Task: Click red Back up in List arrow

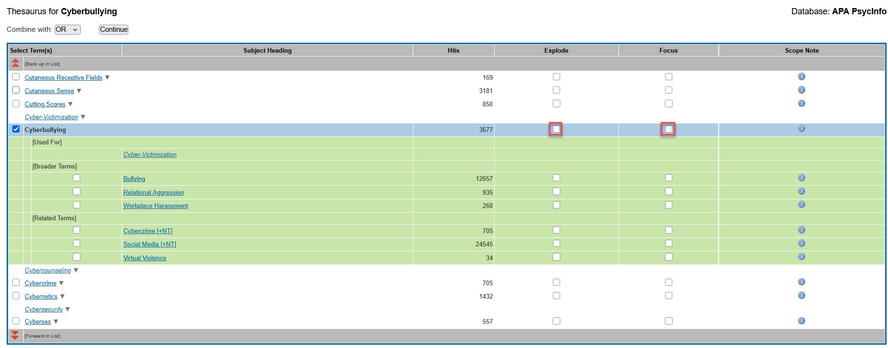Action: 15,63
